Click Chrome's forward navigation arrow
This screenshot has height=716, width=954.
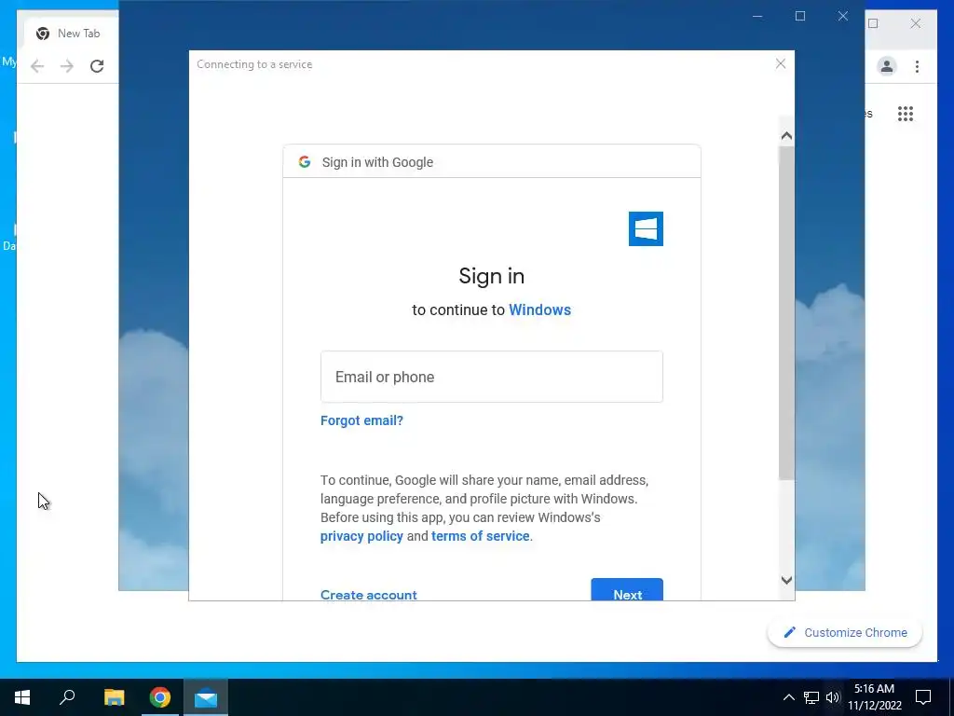click(67, 66)
